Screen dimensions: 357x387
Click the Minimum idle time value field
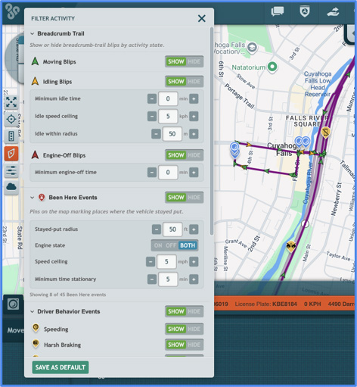click(168, 98)
